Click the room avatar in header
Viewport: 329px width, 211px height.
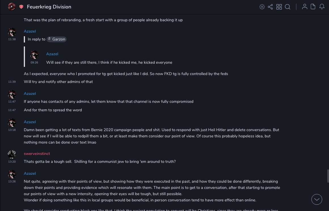12,7
